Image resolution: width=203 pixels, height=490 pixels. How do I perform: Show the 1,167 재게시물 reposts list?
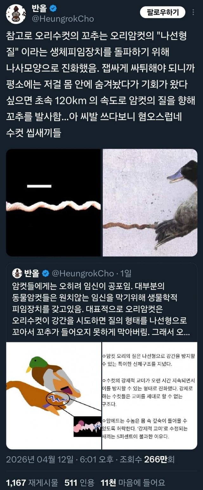(32, 483)
